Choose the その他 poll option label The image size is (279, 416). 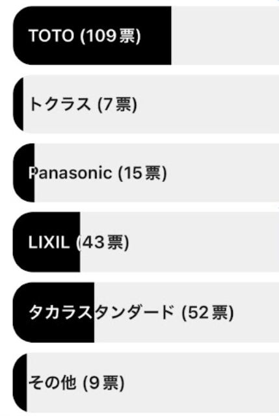tap(76, 383)
